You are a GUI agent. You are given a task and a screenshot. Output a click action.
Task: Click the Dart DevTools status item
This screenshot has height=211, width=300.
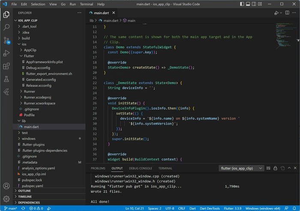point(210,208)
